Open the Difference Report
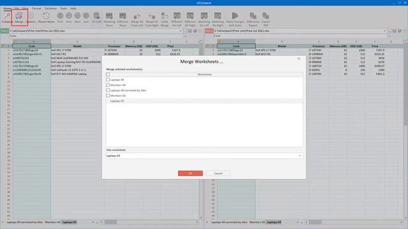The image size is (408, 229). click(253, 19)
